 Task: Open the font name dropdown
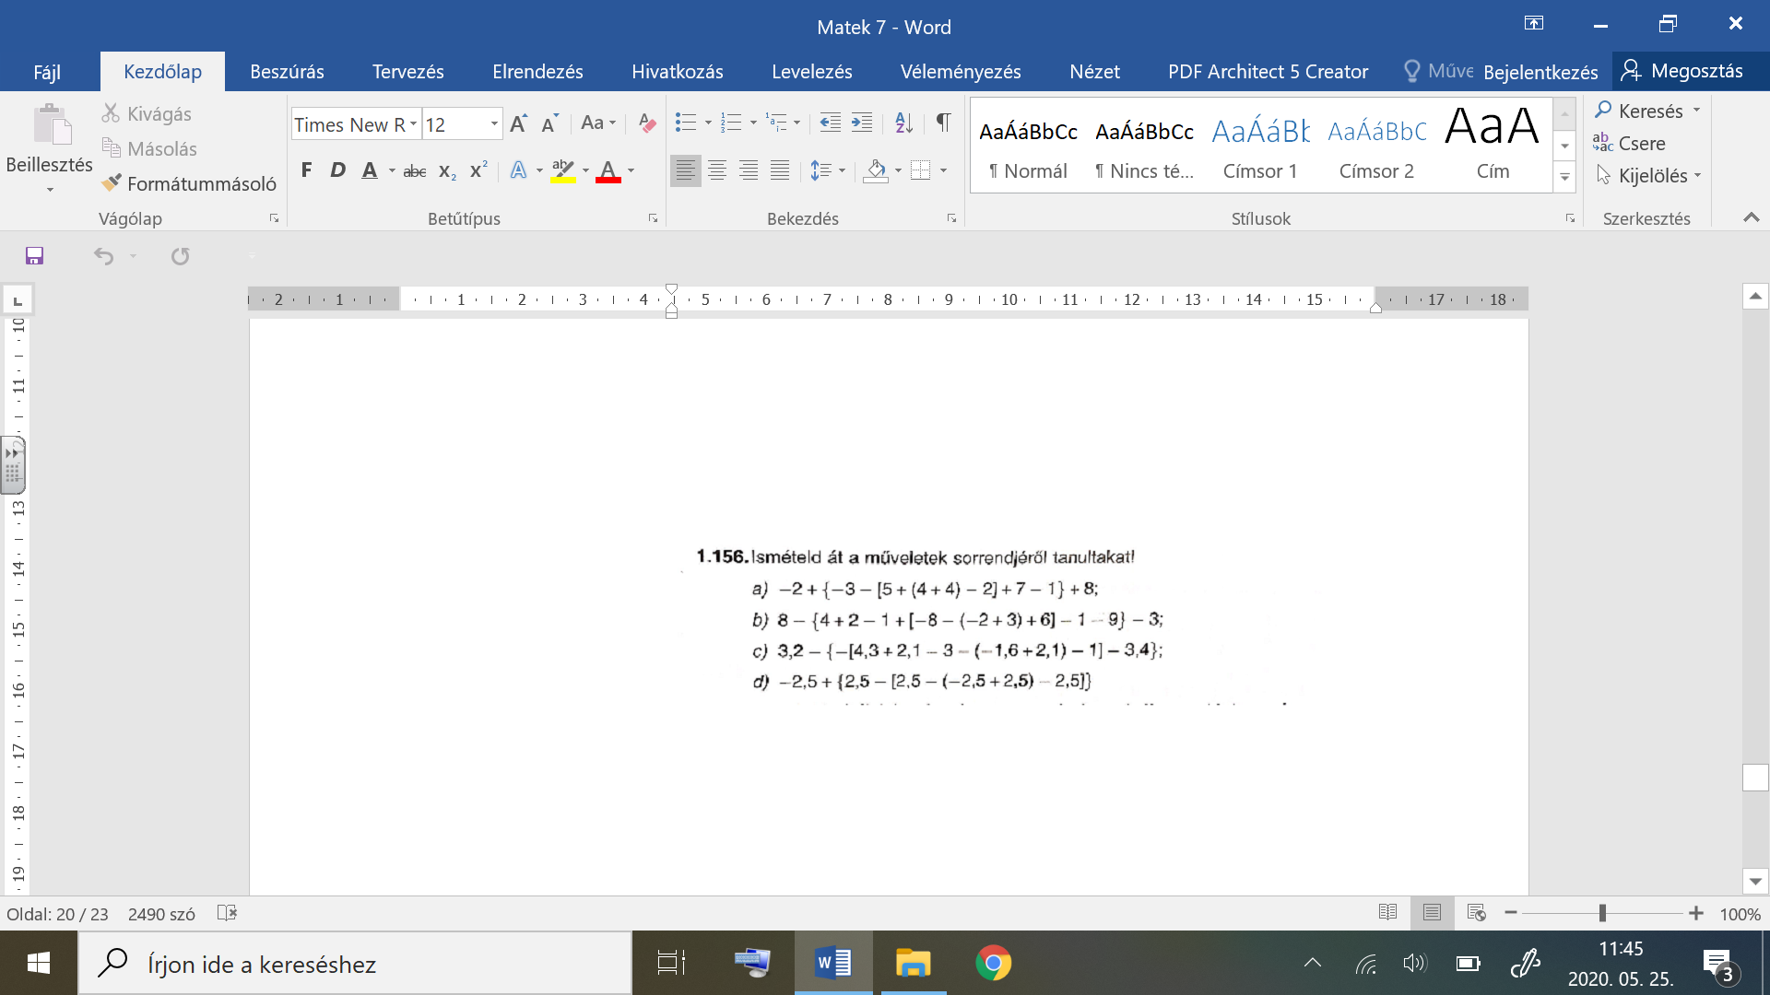413,124
